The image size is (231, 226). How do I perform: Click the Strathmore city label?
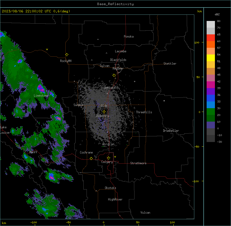point(138,163)
